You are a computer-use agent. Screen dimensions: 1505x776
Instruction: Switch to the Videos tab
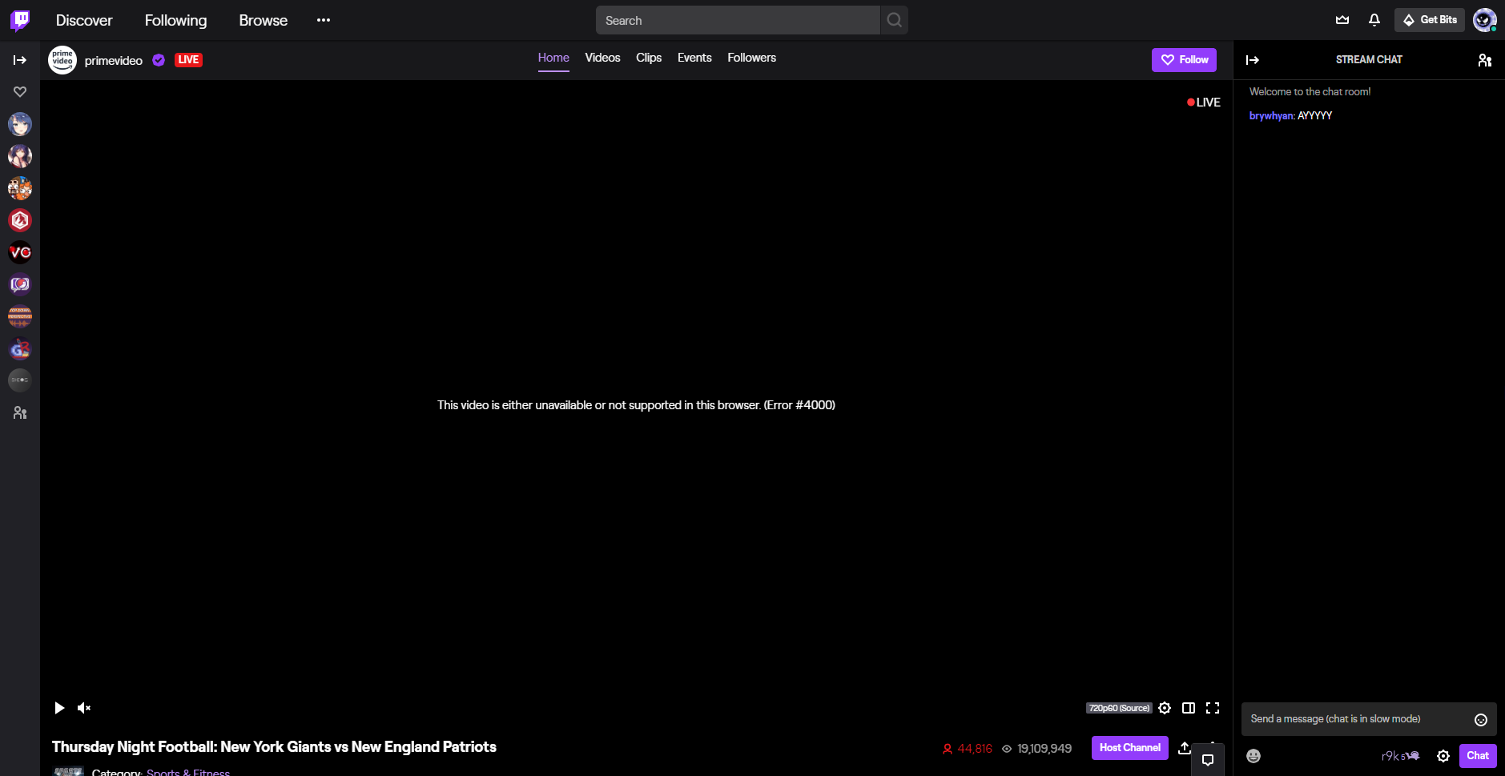pos(602,58)
